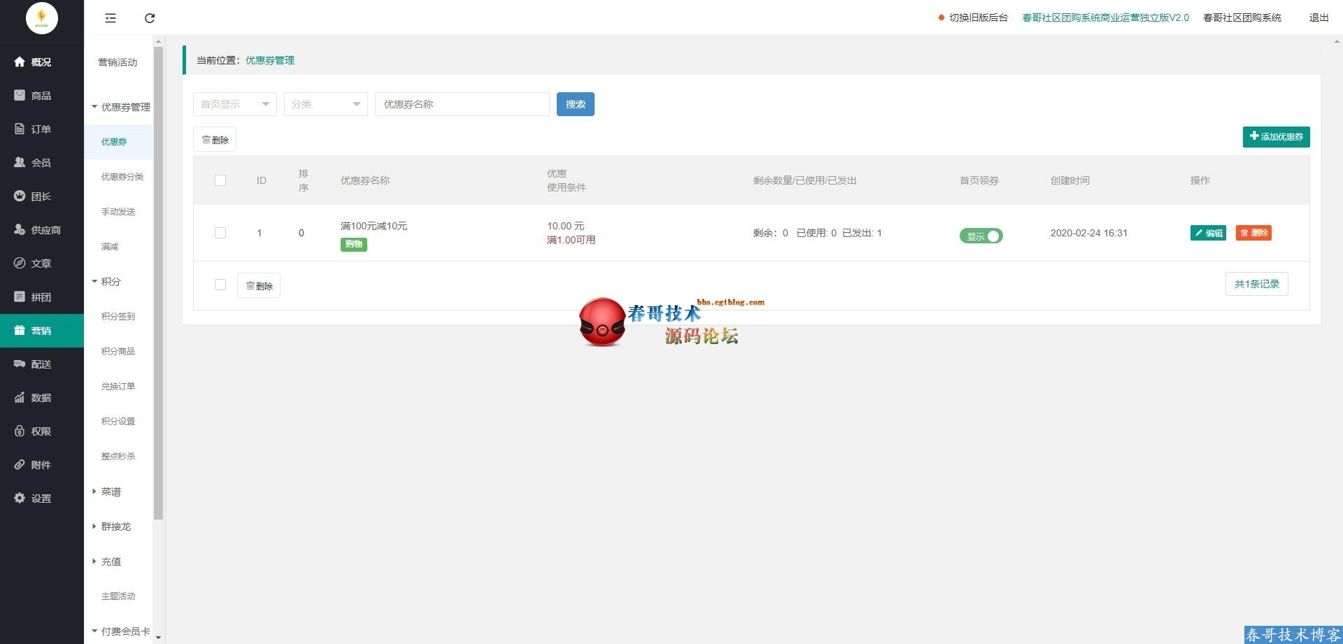The width and height of the screenshot is (1343, 644).
Task: Open 商品 section in sidebar
Action: pyautogui.click(x=41, y=96)
